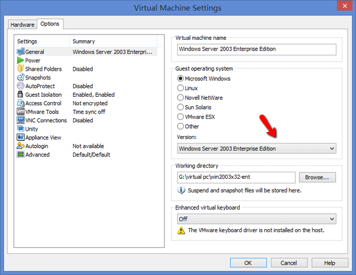This screenshot has height=275, width=356.
Task: Select the Snapshots icon
Action: (21, 78)
